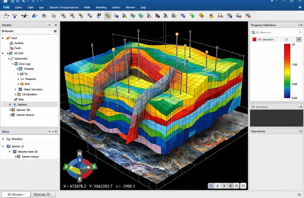Click the red X toolbar icon
This screenshot has height=198, width=304.
tap(157, 16)
